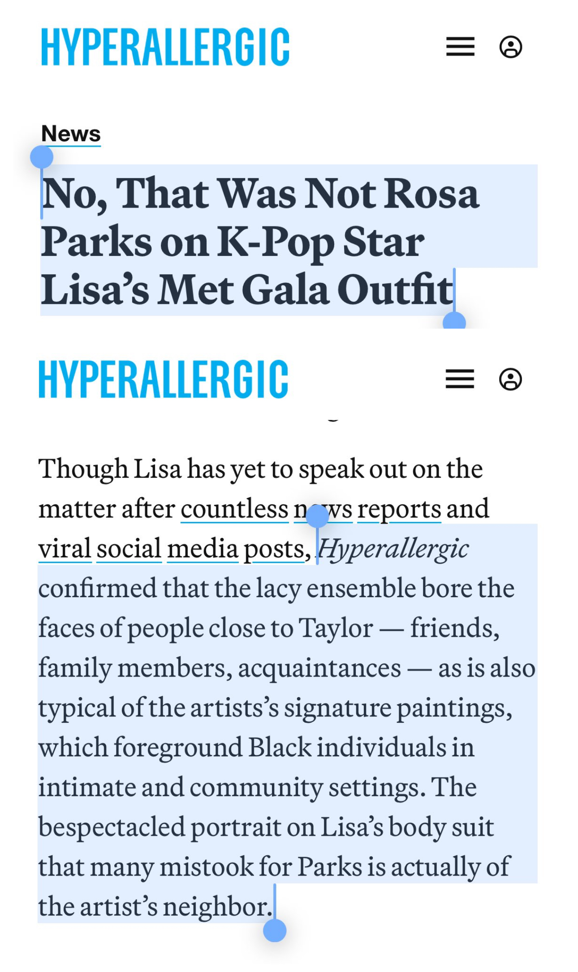This screenshot has width=578, height=972.
Task: Open the top hamburger menu icon
Action: (x=460, y=47)
